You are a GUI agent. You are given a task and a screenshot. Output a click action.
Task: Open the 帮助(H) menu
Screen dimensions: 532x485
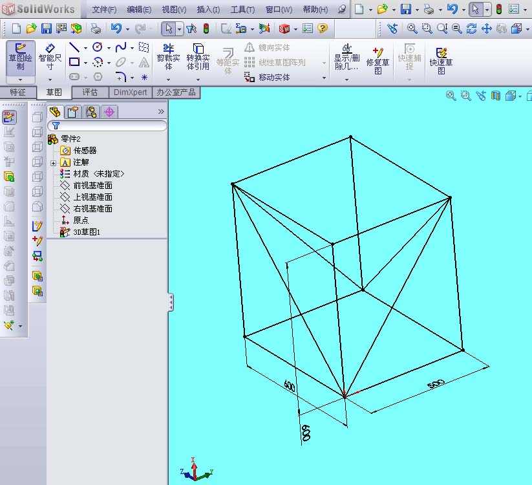315,10
